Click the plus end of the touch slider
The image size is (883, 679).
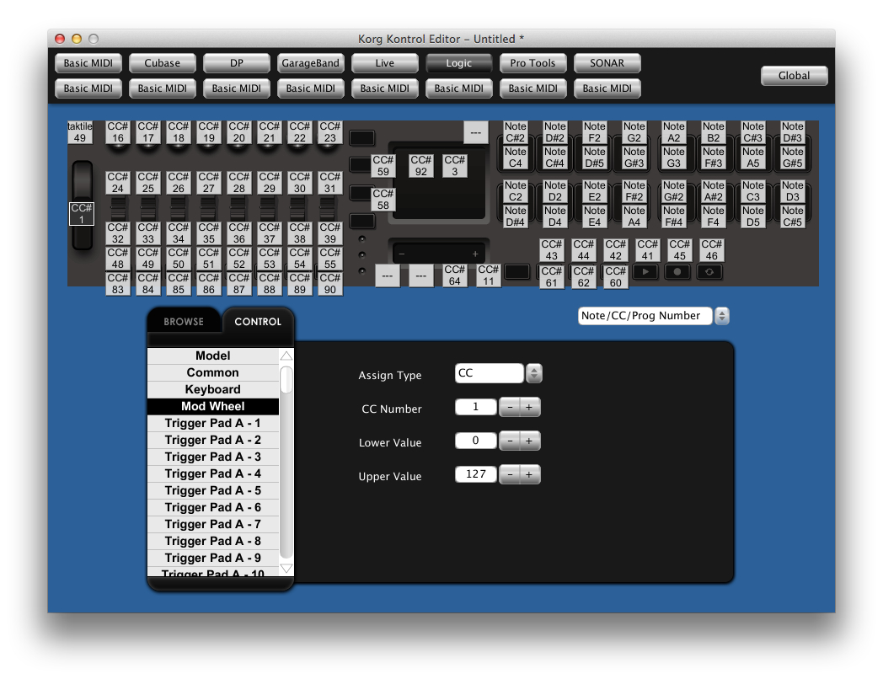coord(474,252)
